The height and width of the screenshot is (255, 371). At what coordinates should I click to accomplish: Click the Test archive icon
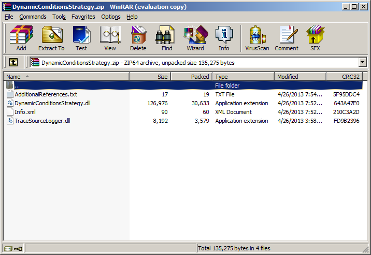81,35
